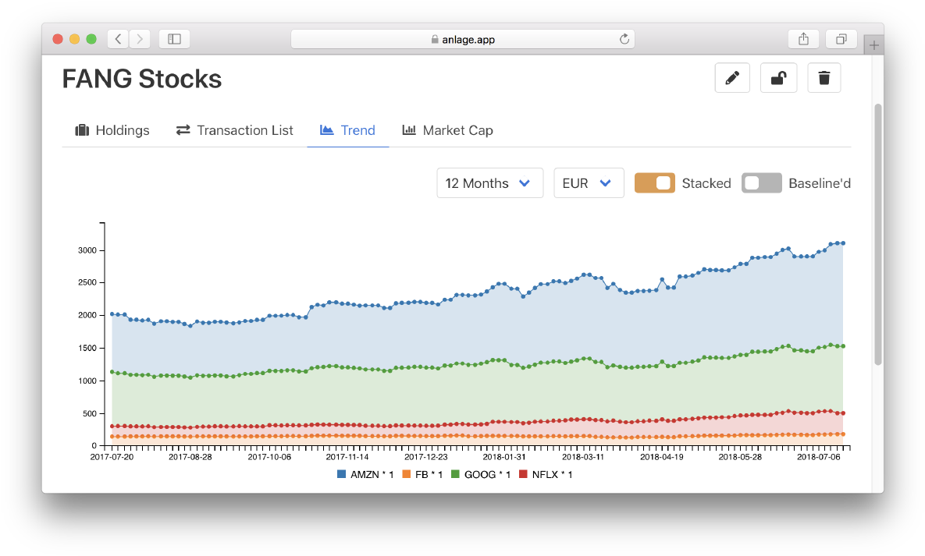Click the unlock padlock icon
The height and width of the screenshot is (556, 925).
[778, 77]
